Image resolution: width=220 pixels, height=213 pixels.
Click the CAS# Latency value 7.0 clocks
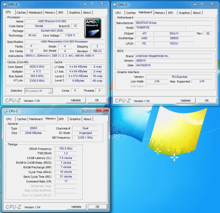66,158
